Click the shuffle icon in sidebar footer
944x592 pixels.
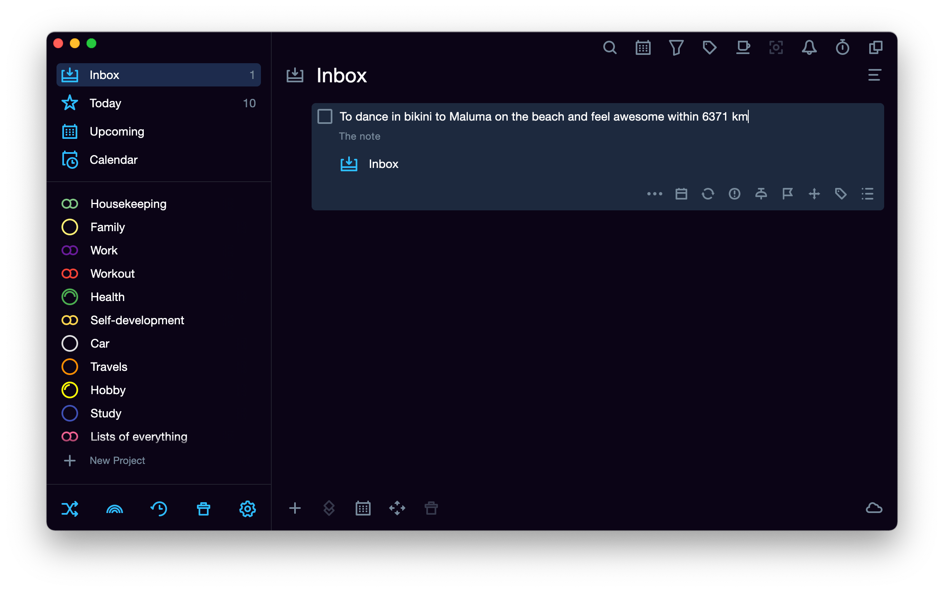pyautogui.click(x=70, y=509)
